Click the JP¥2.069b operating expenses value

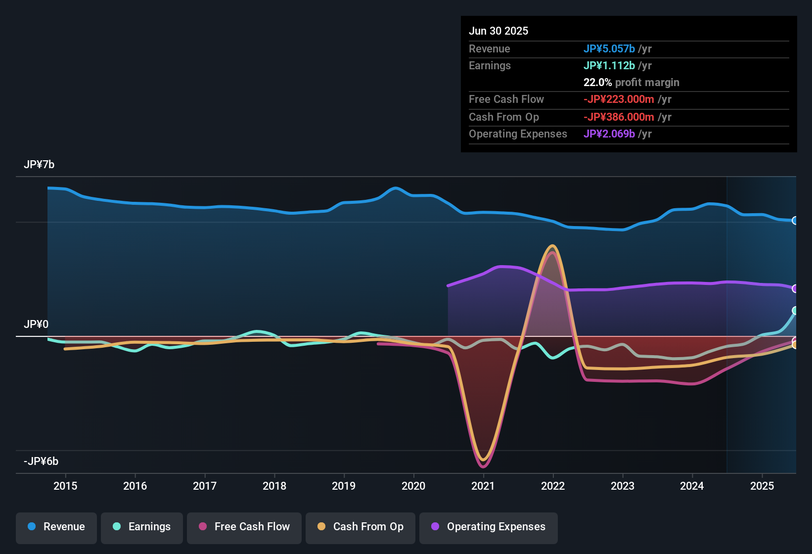coord(609,134)
